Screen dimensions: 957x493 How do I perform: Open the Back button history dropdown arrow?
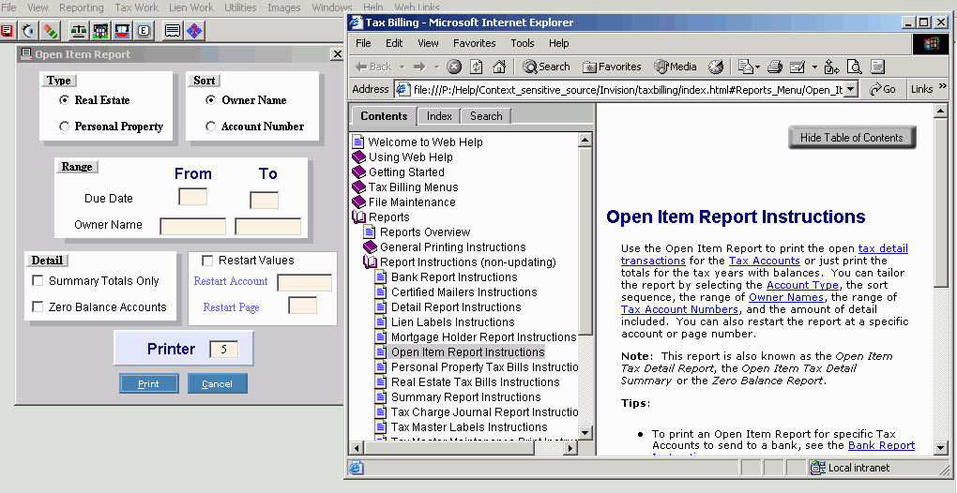(x=403, y=67)
